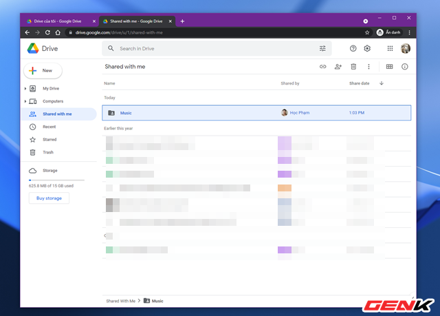440x316 pixels.
Task: Open More actions three-dot menu
Action: (368, 67)
